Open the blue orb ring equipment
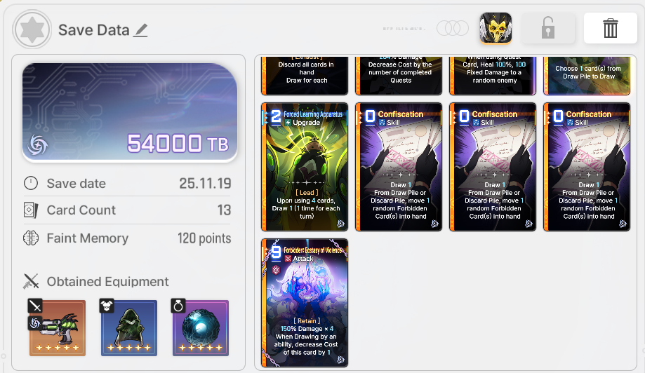 (x=201, y=328)
